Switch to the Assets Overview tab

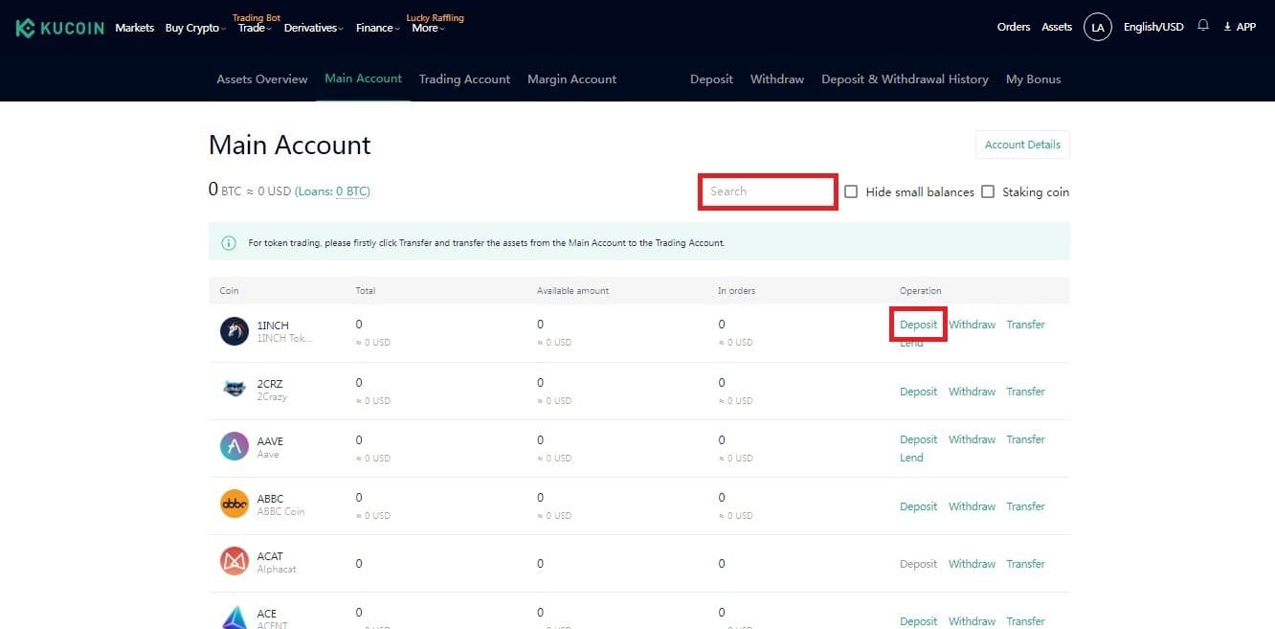pos(262,79)
